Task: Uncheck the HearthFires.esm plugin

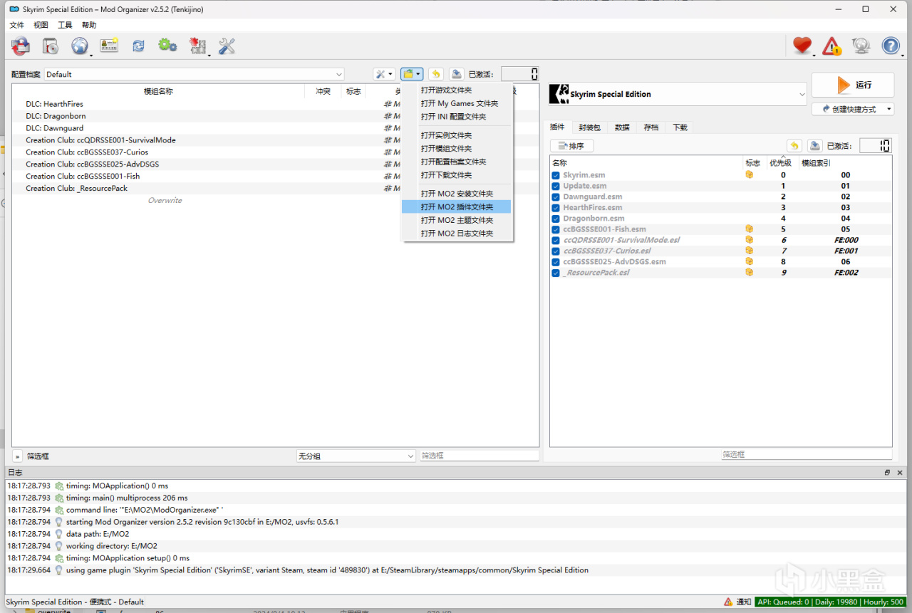Action: pos(556,208)
